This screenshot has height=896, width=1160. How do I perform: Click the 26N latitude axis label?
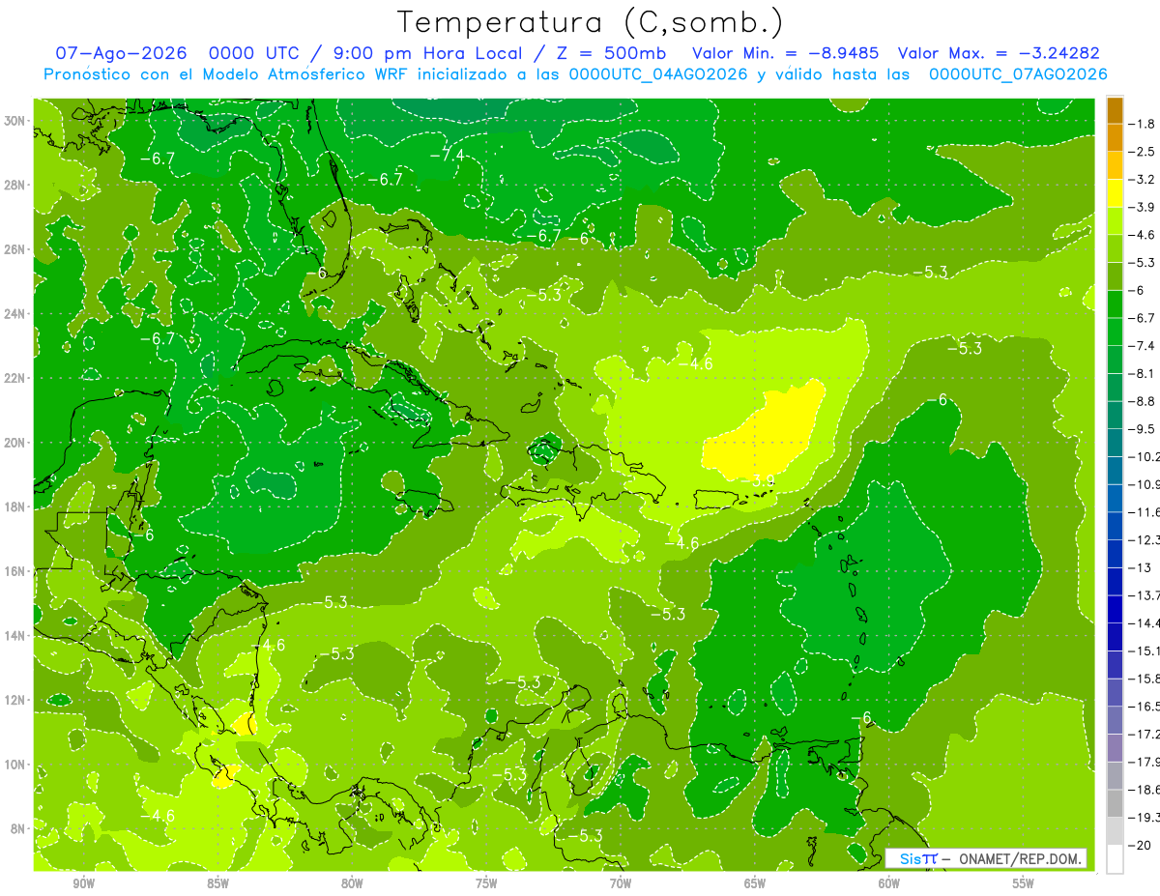point(16,249)
